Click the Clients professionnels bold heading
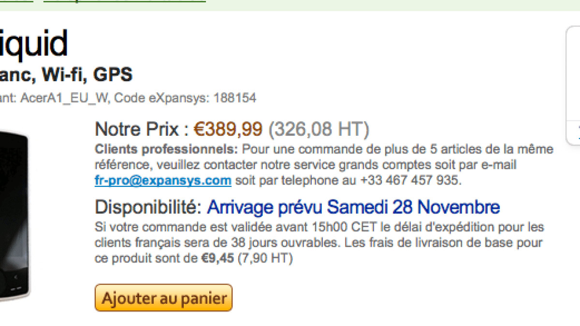Image resolution: width=580 pixels, height=326 pixels. [167, 148]
